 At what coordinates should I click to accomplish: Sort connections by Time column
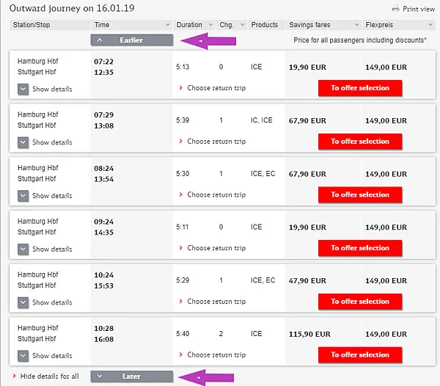pyautogui.click(x=131, y=25)
